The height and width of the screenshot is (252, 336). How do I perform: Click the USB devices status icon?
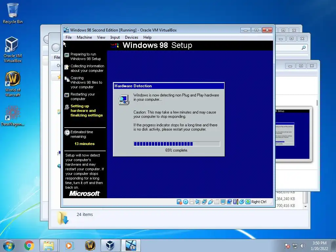point(210,202)
